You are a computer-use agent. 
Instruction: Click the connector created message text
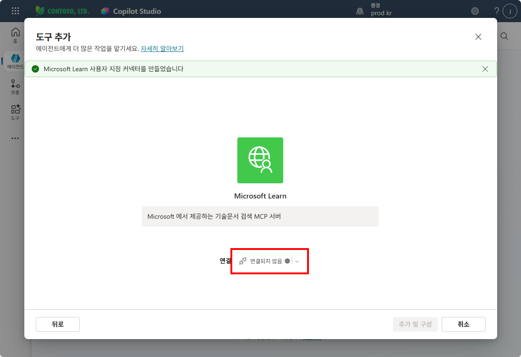tap(114, 69)
